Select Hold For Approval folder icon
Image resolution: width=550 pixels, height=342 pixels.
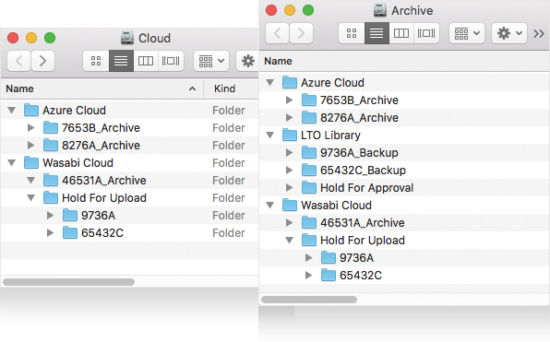click(x=308, y=187)
